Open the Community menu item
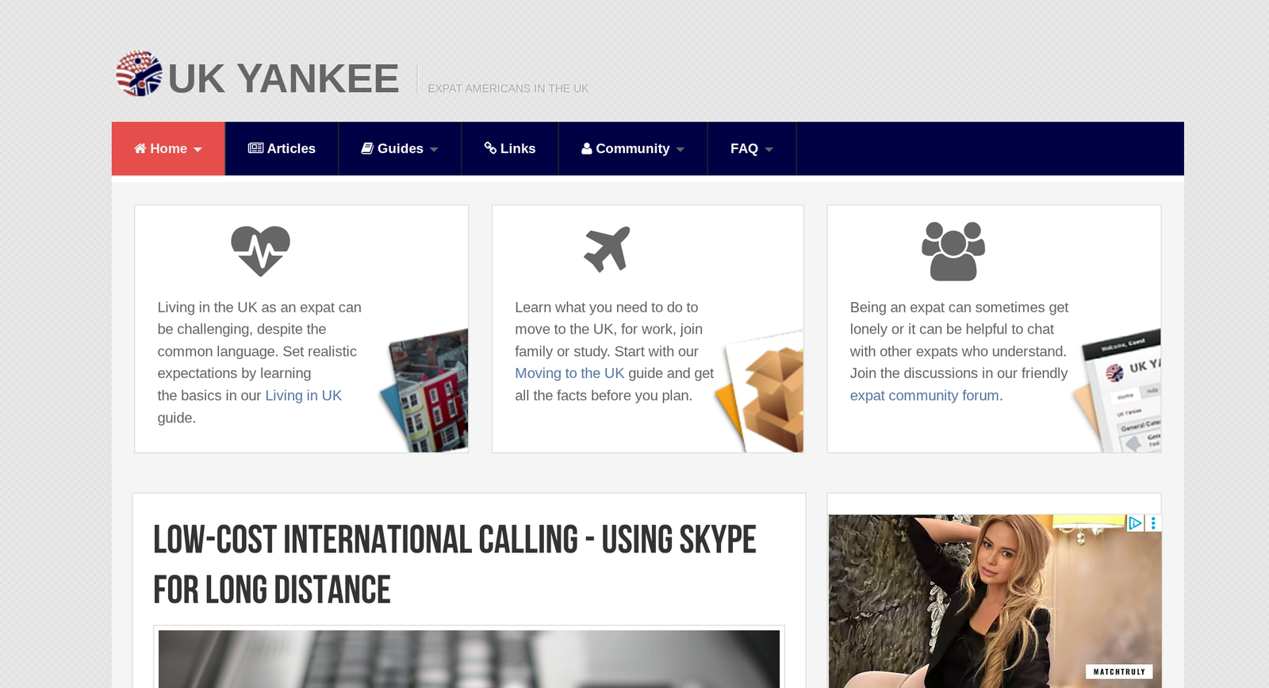1269x688 pixels. pos(633,148)
